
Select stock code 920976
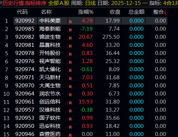pyautogui.click(x=25, y=61)
